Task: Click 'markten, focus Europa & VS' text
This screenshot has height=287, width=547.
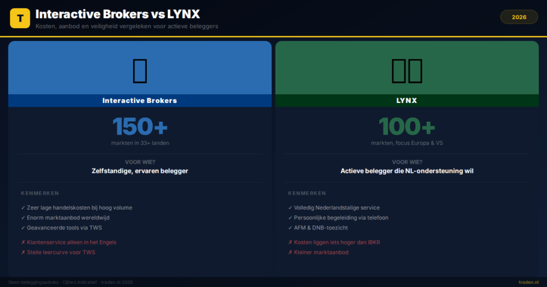Action: (x=407, y=143)
